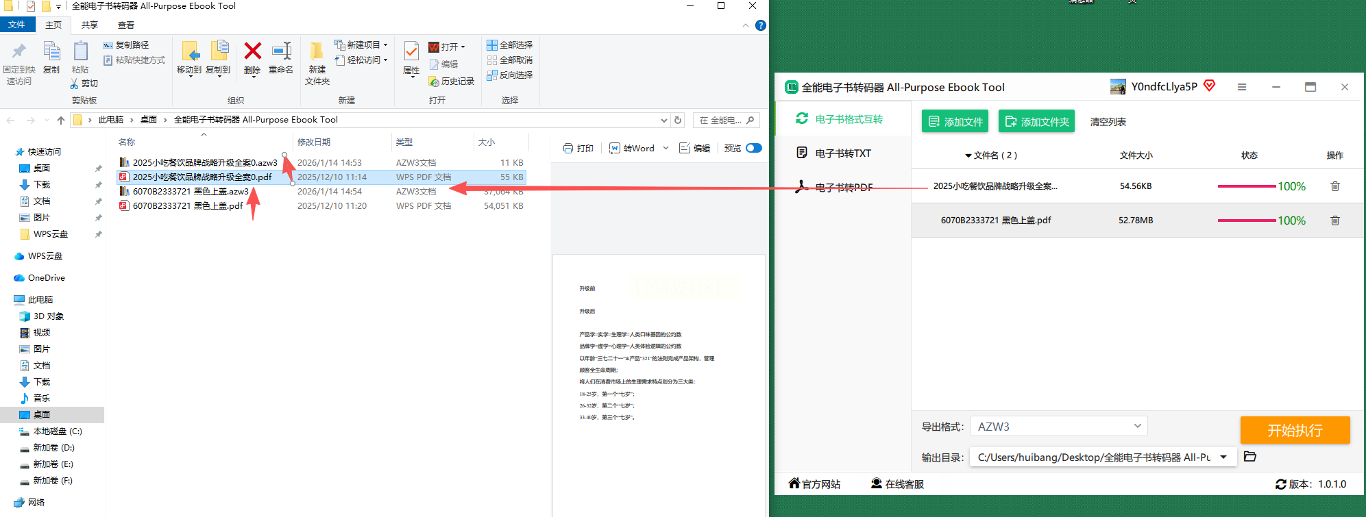Select 电子书格式互转 in the sidebar
The image size is (1366, 517).
843,119
